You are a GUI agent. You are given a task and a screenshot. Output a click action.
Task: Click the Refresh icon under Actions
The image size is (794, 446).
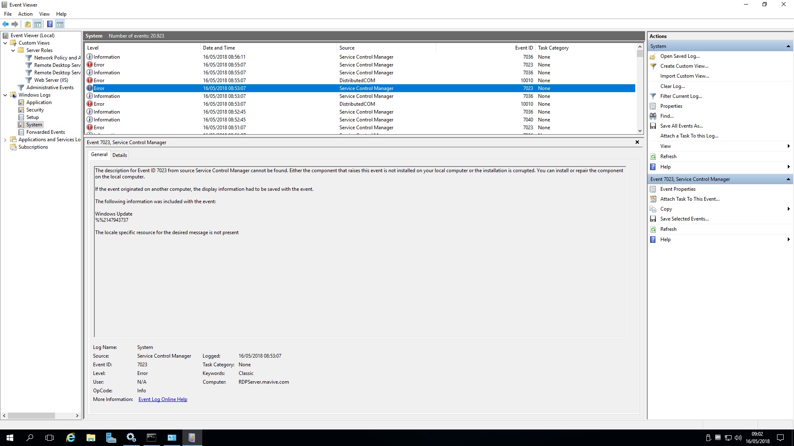(653, 157)
